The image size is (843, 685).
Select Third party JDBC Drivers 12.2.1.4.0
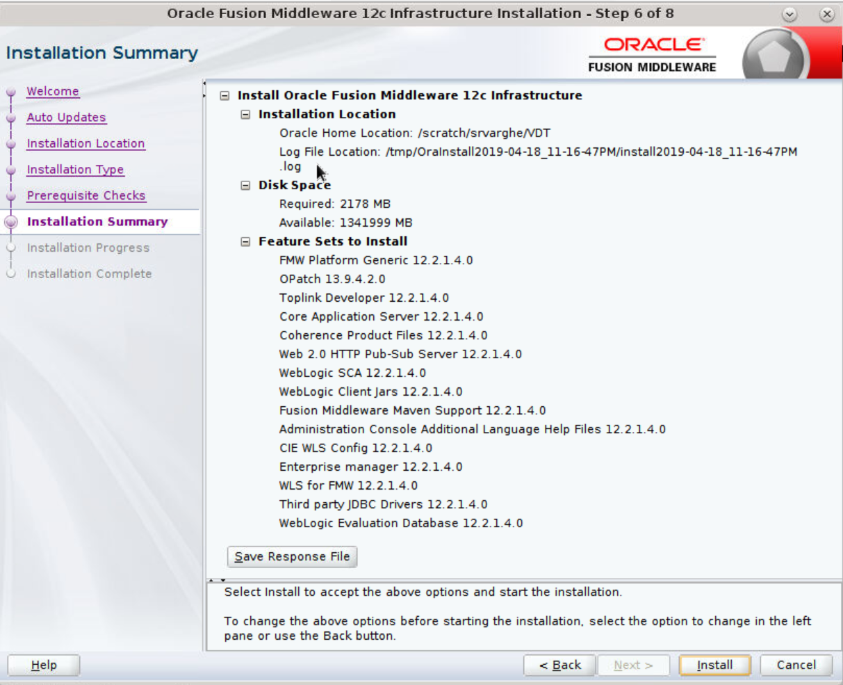[384, 505]
